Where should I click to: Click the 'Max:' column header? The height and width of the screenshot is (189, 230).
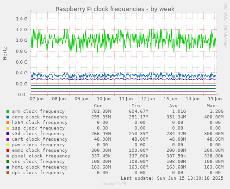(x=212, y=106)
